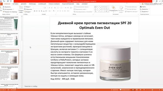Align text to the left
163x91 pixels.
58,11
